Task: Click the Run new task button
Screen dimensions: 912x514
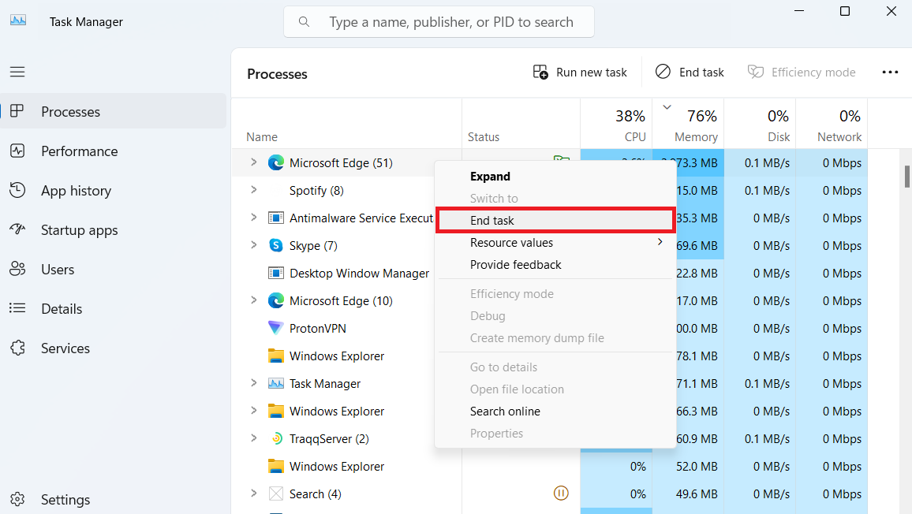Action: (580, 72)
